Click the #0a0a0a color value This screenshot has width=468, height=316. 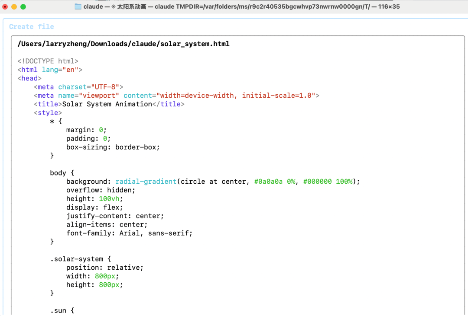[x=268, y=182]
